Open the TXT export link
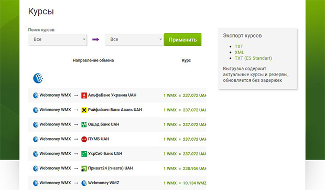The height and width of the screenshot is (190, 325). pyautogui.click(x=239, y=47)
